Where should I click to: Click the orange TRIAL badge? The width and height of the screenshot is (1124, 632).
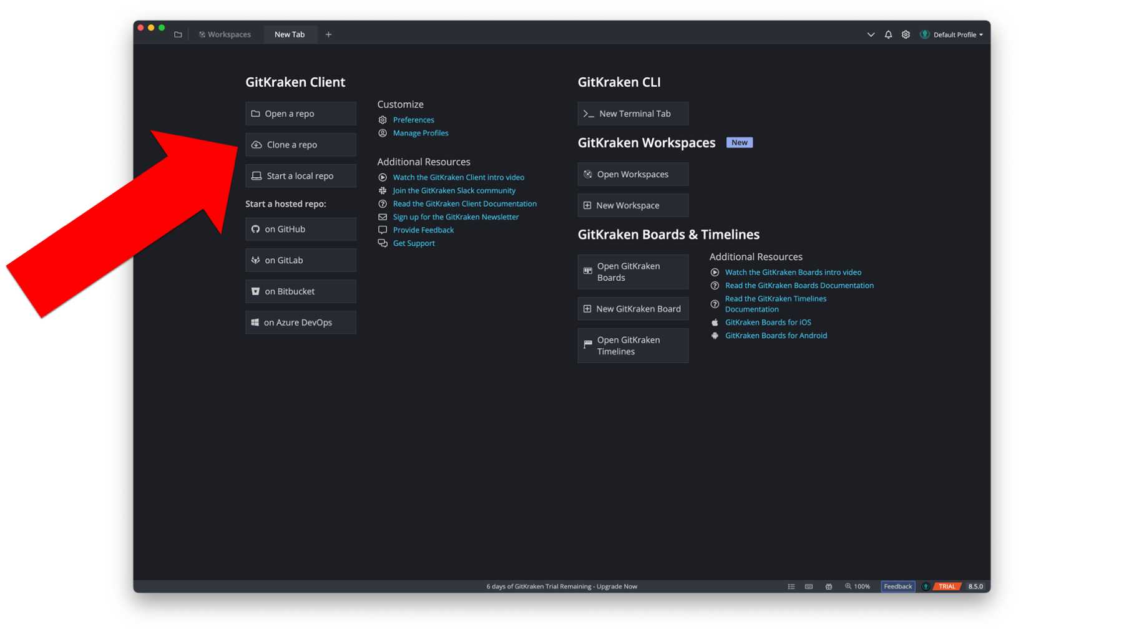point(947,586)
